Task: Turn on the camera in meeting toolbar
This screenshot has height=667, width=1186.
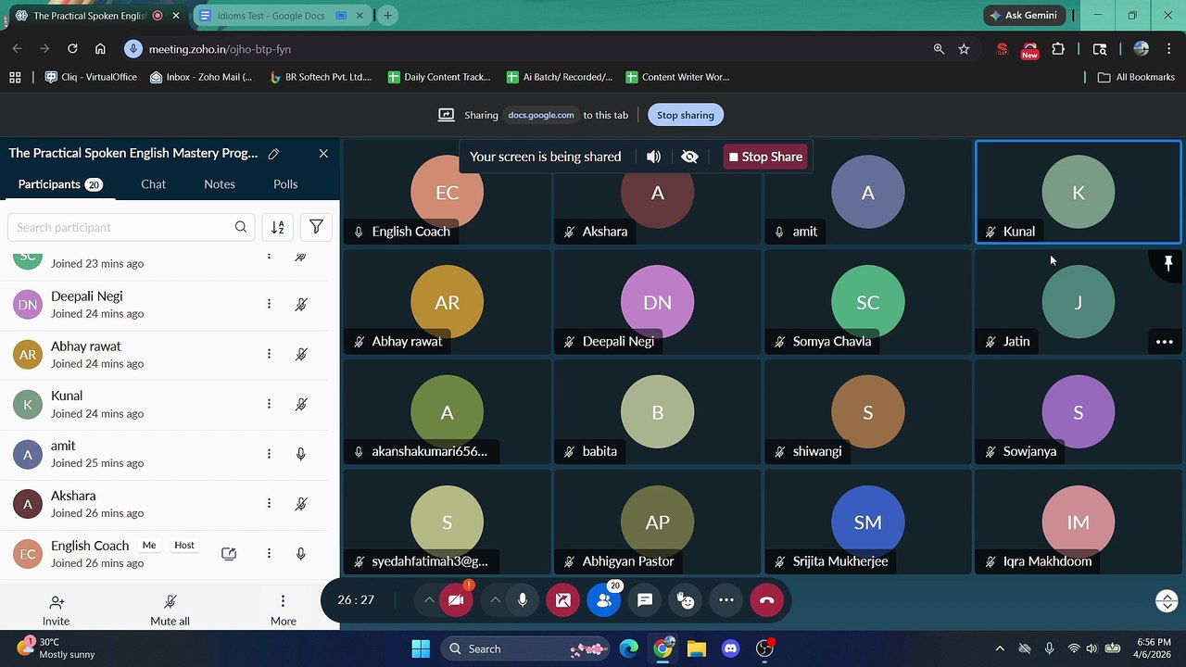Action: (456, 600)
